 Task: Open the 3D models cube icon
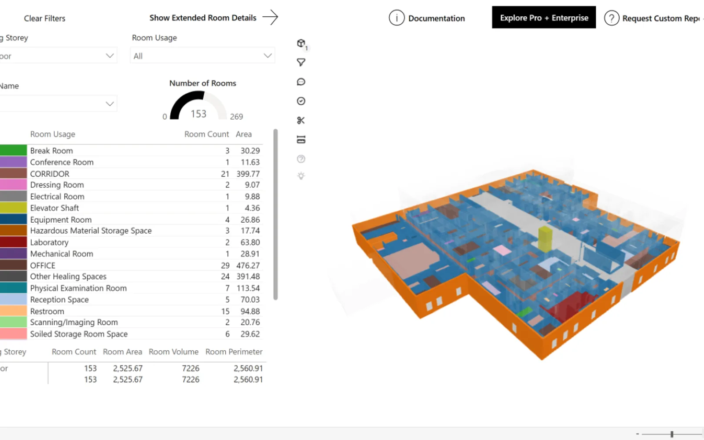click(x=301, y=43)
